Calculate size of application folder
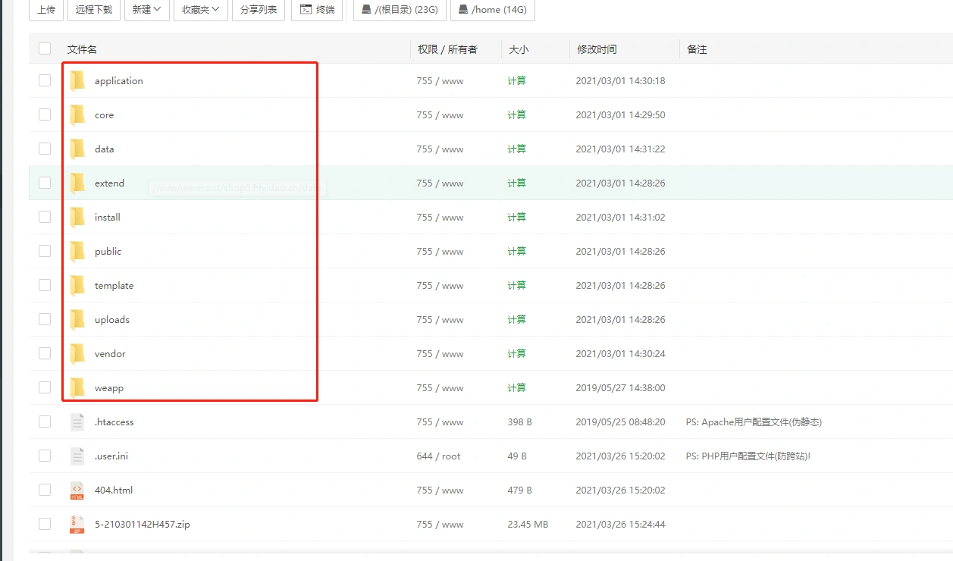Screen dimensions: 953x561 point(516,80)
